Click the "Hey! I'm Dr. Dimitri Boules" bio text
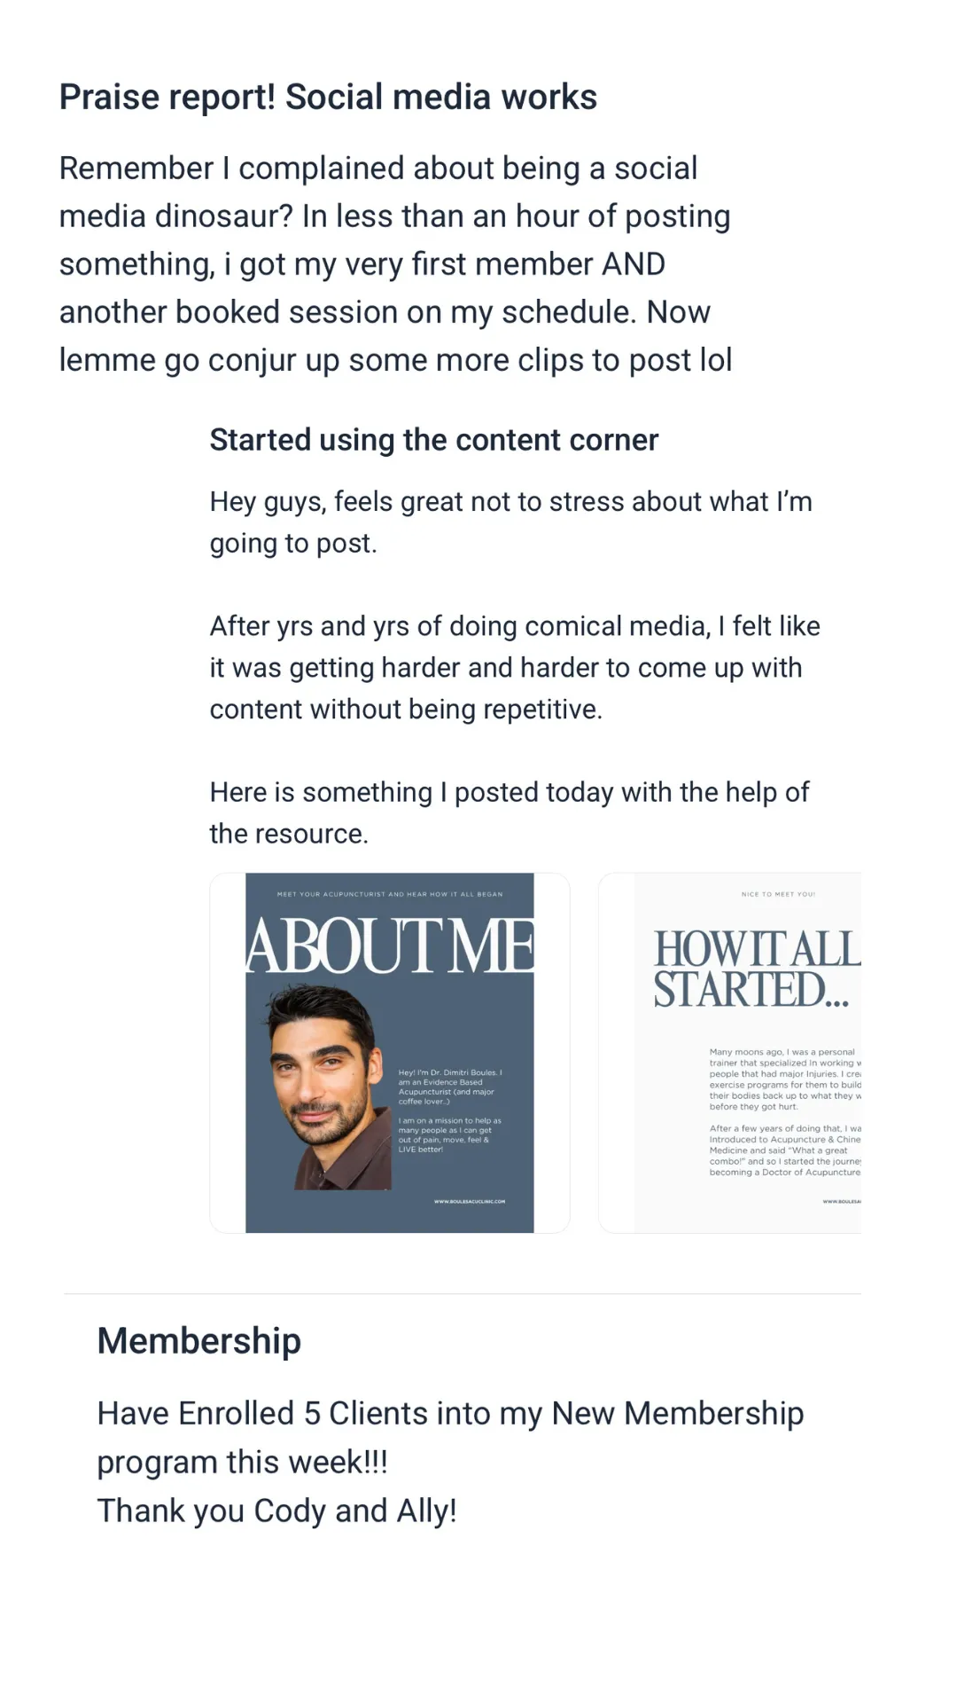The width and height of the screenshot is (957, 1703). tap(450, 1087)
